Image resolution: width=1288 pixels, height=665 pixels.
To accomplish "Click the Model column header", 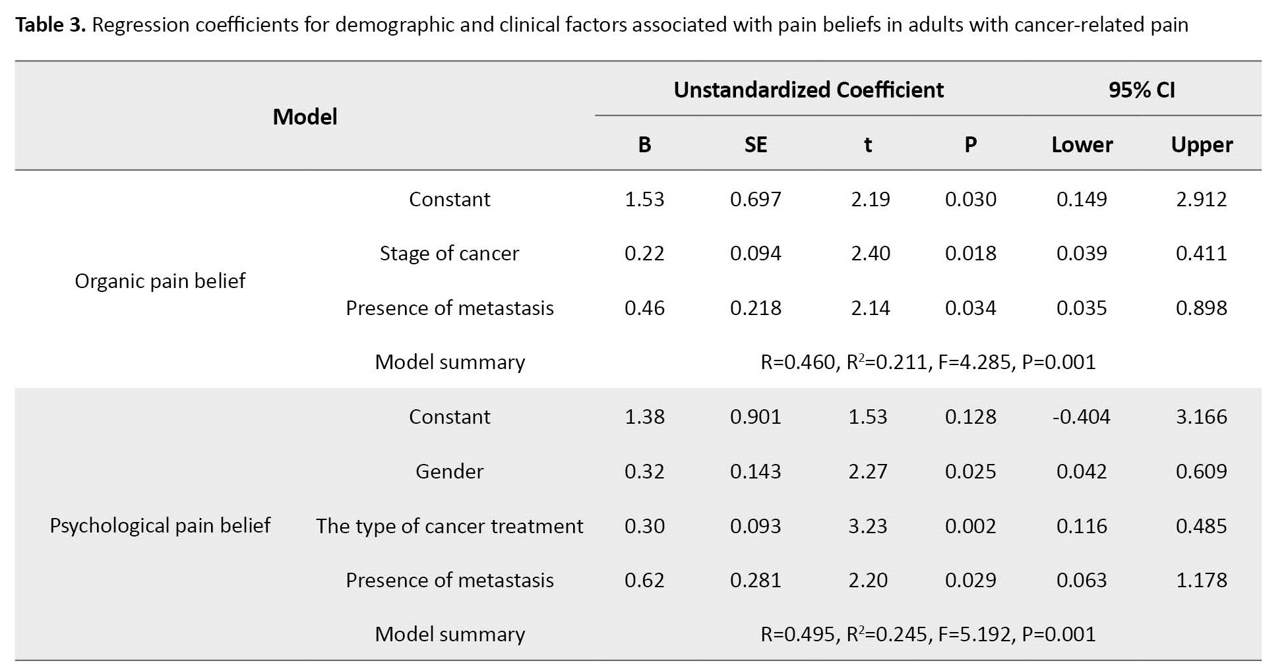I will [x=305, y=117].
